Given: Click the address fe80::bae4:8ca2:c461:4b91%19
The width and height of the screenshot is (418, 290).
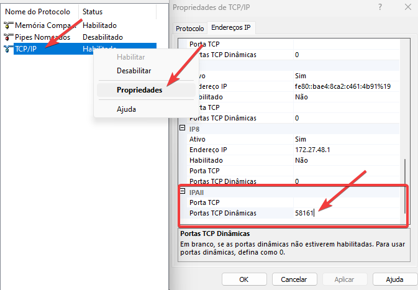Looking at the screenshot, I should [343, 86].
